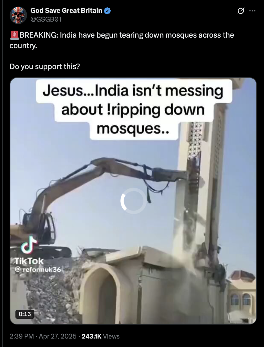Open the skull Union Jack profile avatar
This screenshot has height=347, width=264.
pos(18,15)
